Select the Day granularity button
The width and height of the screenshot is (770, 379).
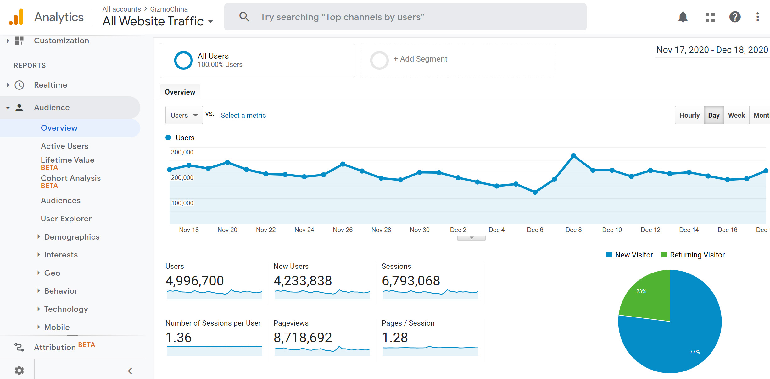coord(714,115)
